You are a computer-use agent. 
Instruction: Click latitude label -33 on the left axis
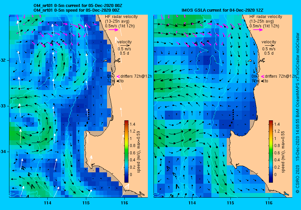(x=4, y=106)
